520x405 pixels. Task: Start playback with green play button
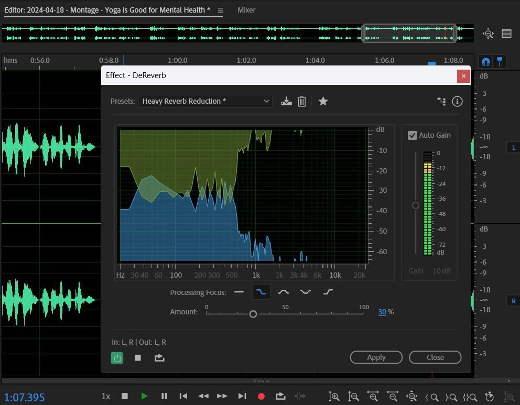[144, 396]
